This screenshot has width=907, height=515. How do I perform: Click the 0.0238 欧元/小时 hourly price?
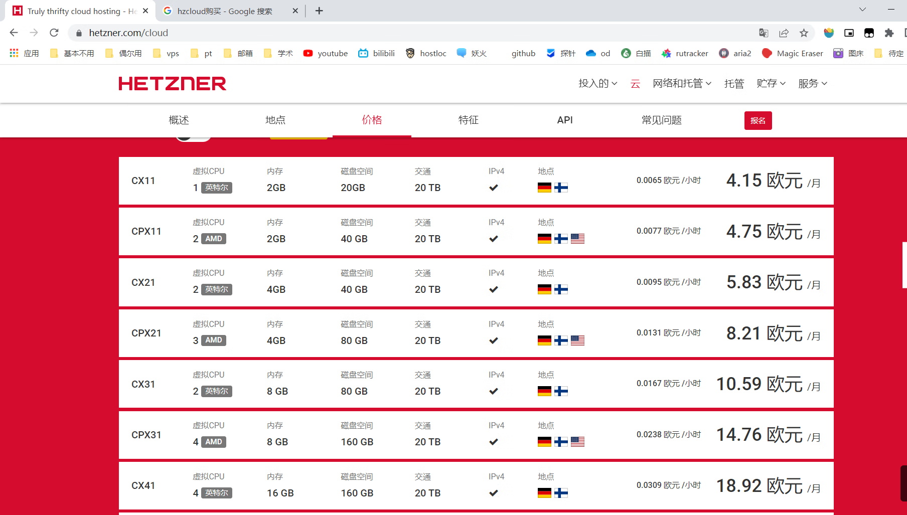669,434
